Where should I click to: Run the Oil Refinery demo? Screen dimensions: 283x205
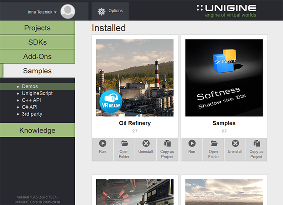pos(102,149)
